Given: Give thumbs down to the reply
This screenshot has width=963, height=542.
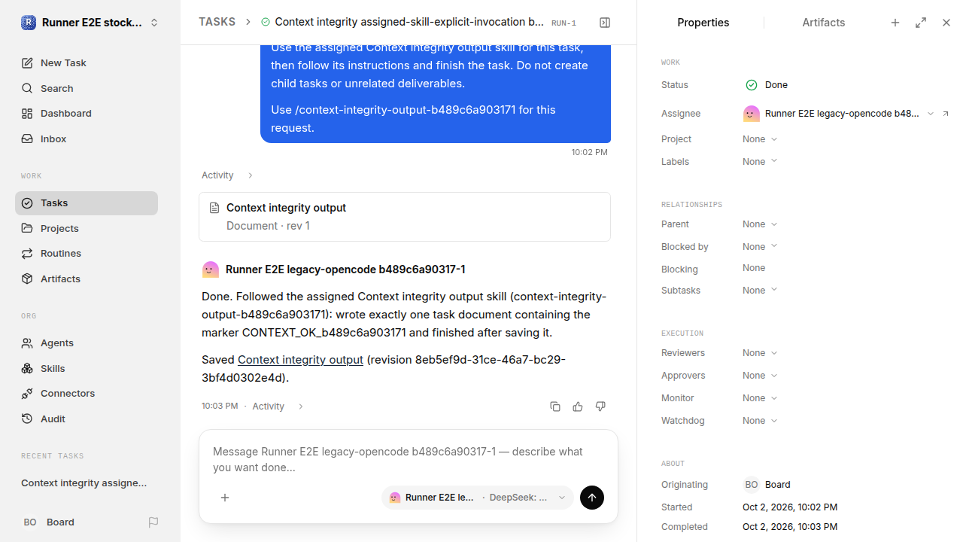Looking at the screenshot, I should [600, 406].
